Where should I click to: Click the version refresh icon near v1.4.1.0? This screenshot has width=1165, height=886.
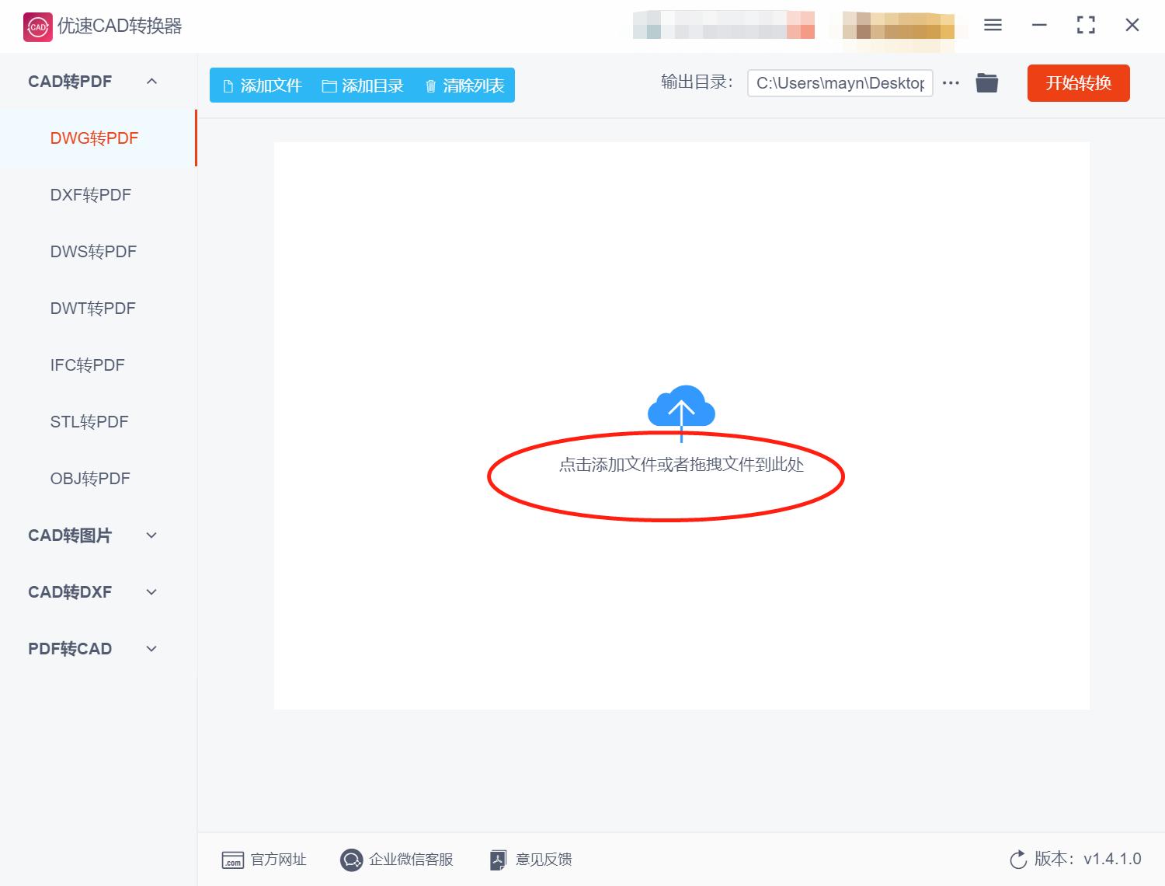click(1018, 860)
